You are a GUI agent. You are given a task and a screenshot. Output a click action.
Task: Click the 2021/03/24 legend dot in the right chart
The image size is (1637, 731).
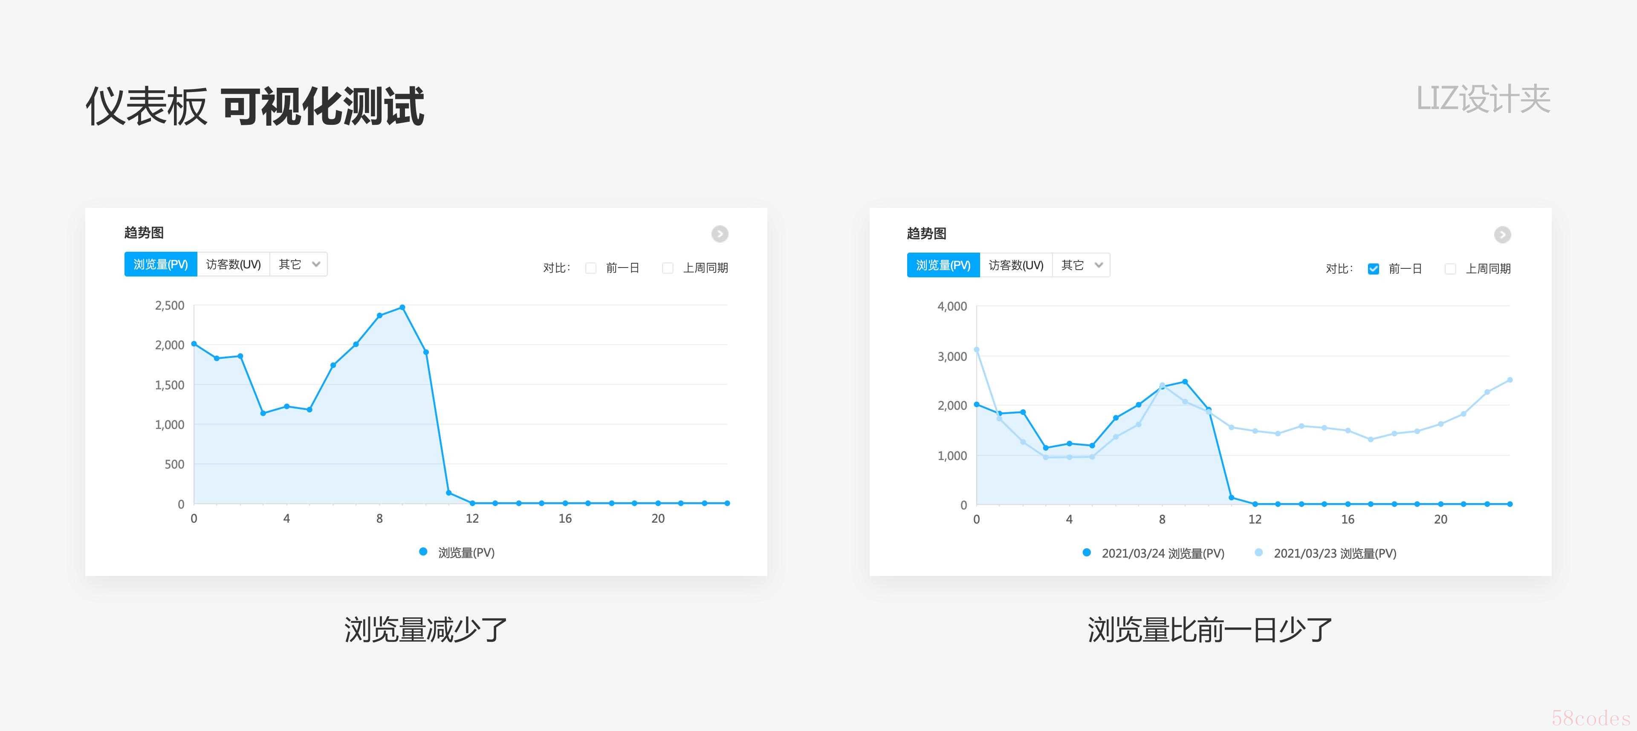[1087, 553]
